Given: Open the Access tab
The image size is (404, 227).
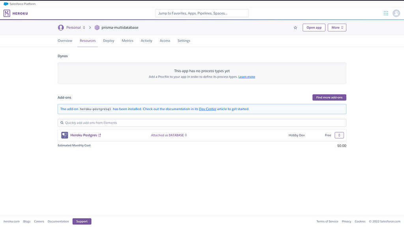Looking at the screenshot, I should pos(165,41).
